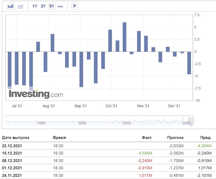Click the Дата выпуска column header

16,138
